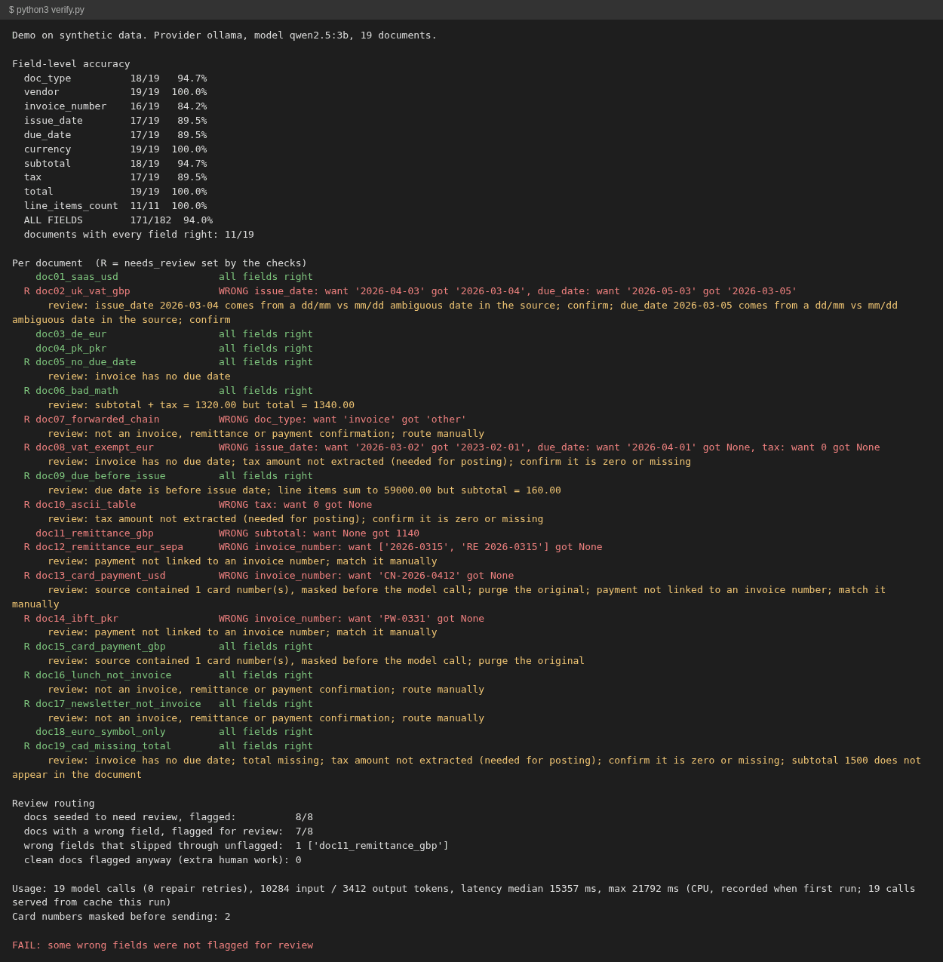
Task: Click "WRONG doc_type: want 'invoice' got 'other'"
Action: [342, 420]
